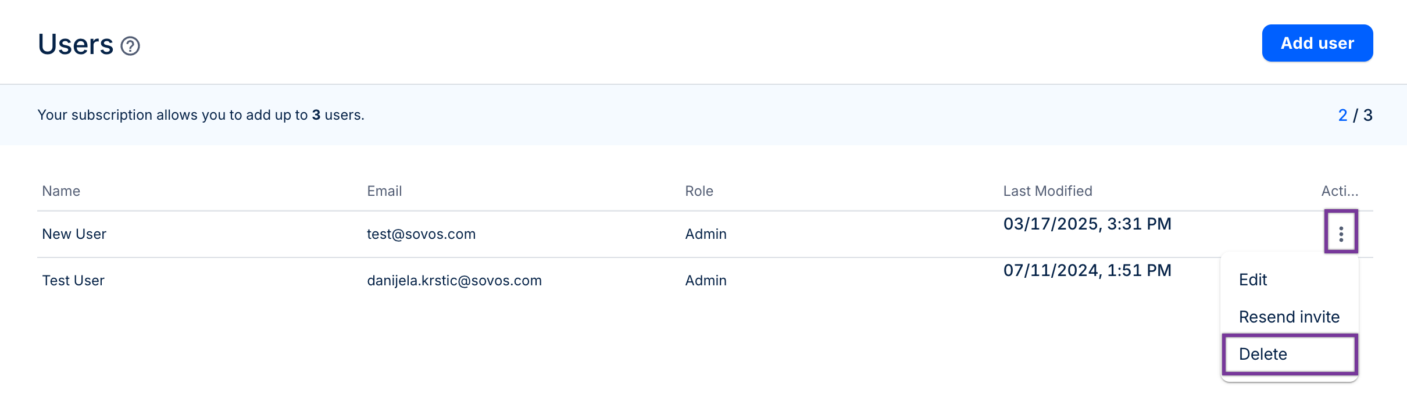1407x394 pixels.
Task: Click the Name column header
Action: pos(61,191)
